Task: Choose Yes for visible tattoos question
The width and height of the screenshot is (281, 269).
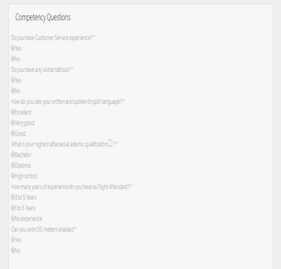Action: 13,80
